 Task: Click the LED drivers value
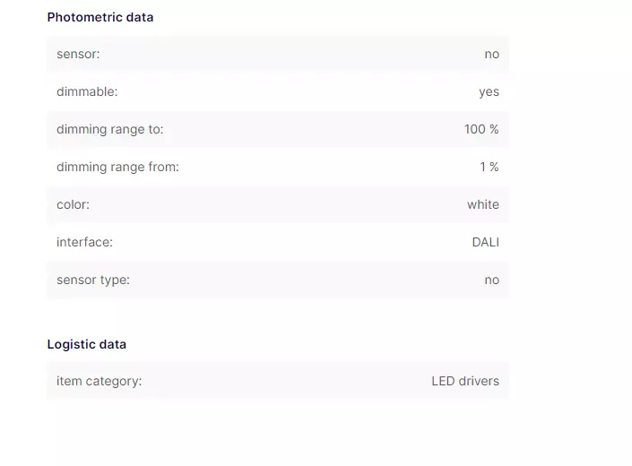(465, 381)
